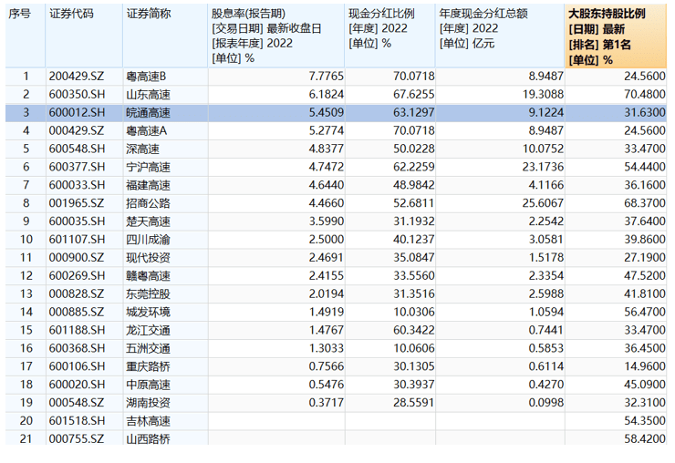The height and width of the screenshot is (463, 675).
Task: Select stock code 600377.SH
Action: pos(77,167)
